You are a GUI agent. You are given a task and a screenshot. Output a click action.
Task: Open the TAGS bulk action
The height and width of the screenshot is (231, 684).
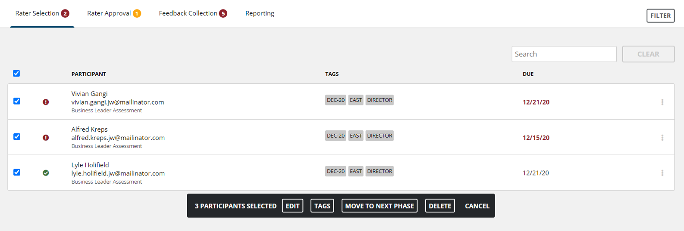point(322,206)
